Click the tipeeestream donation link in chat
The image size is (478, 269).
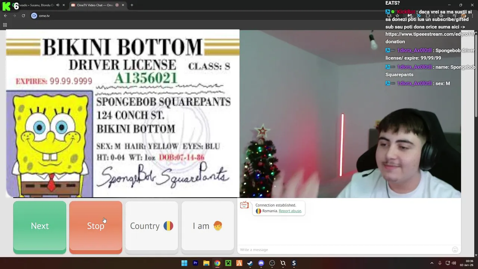429,34
